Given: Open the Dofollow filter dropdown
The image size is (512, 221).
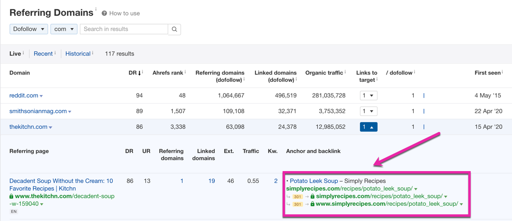Looking at the screenshot, I should click(x=28, y=29).
